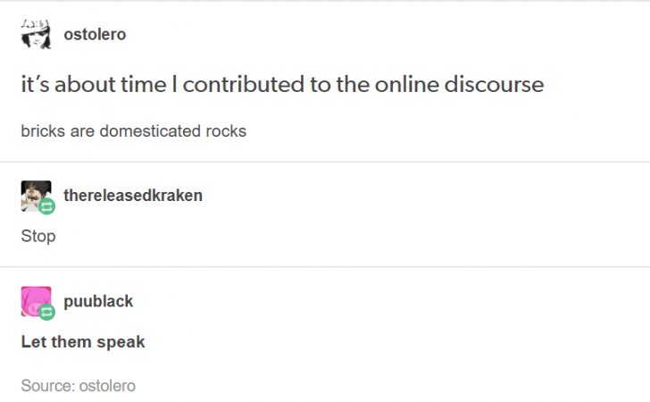The image size is (650, 402).
Task: Open puublack's blog from username
Action: click(98, 301)
